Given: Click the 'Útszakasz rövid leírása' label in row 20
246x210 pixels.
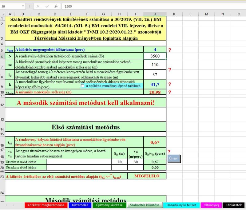Looking at the screenshot, I should 26,167.
